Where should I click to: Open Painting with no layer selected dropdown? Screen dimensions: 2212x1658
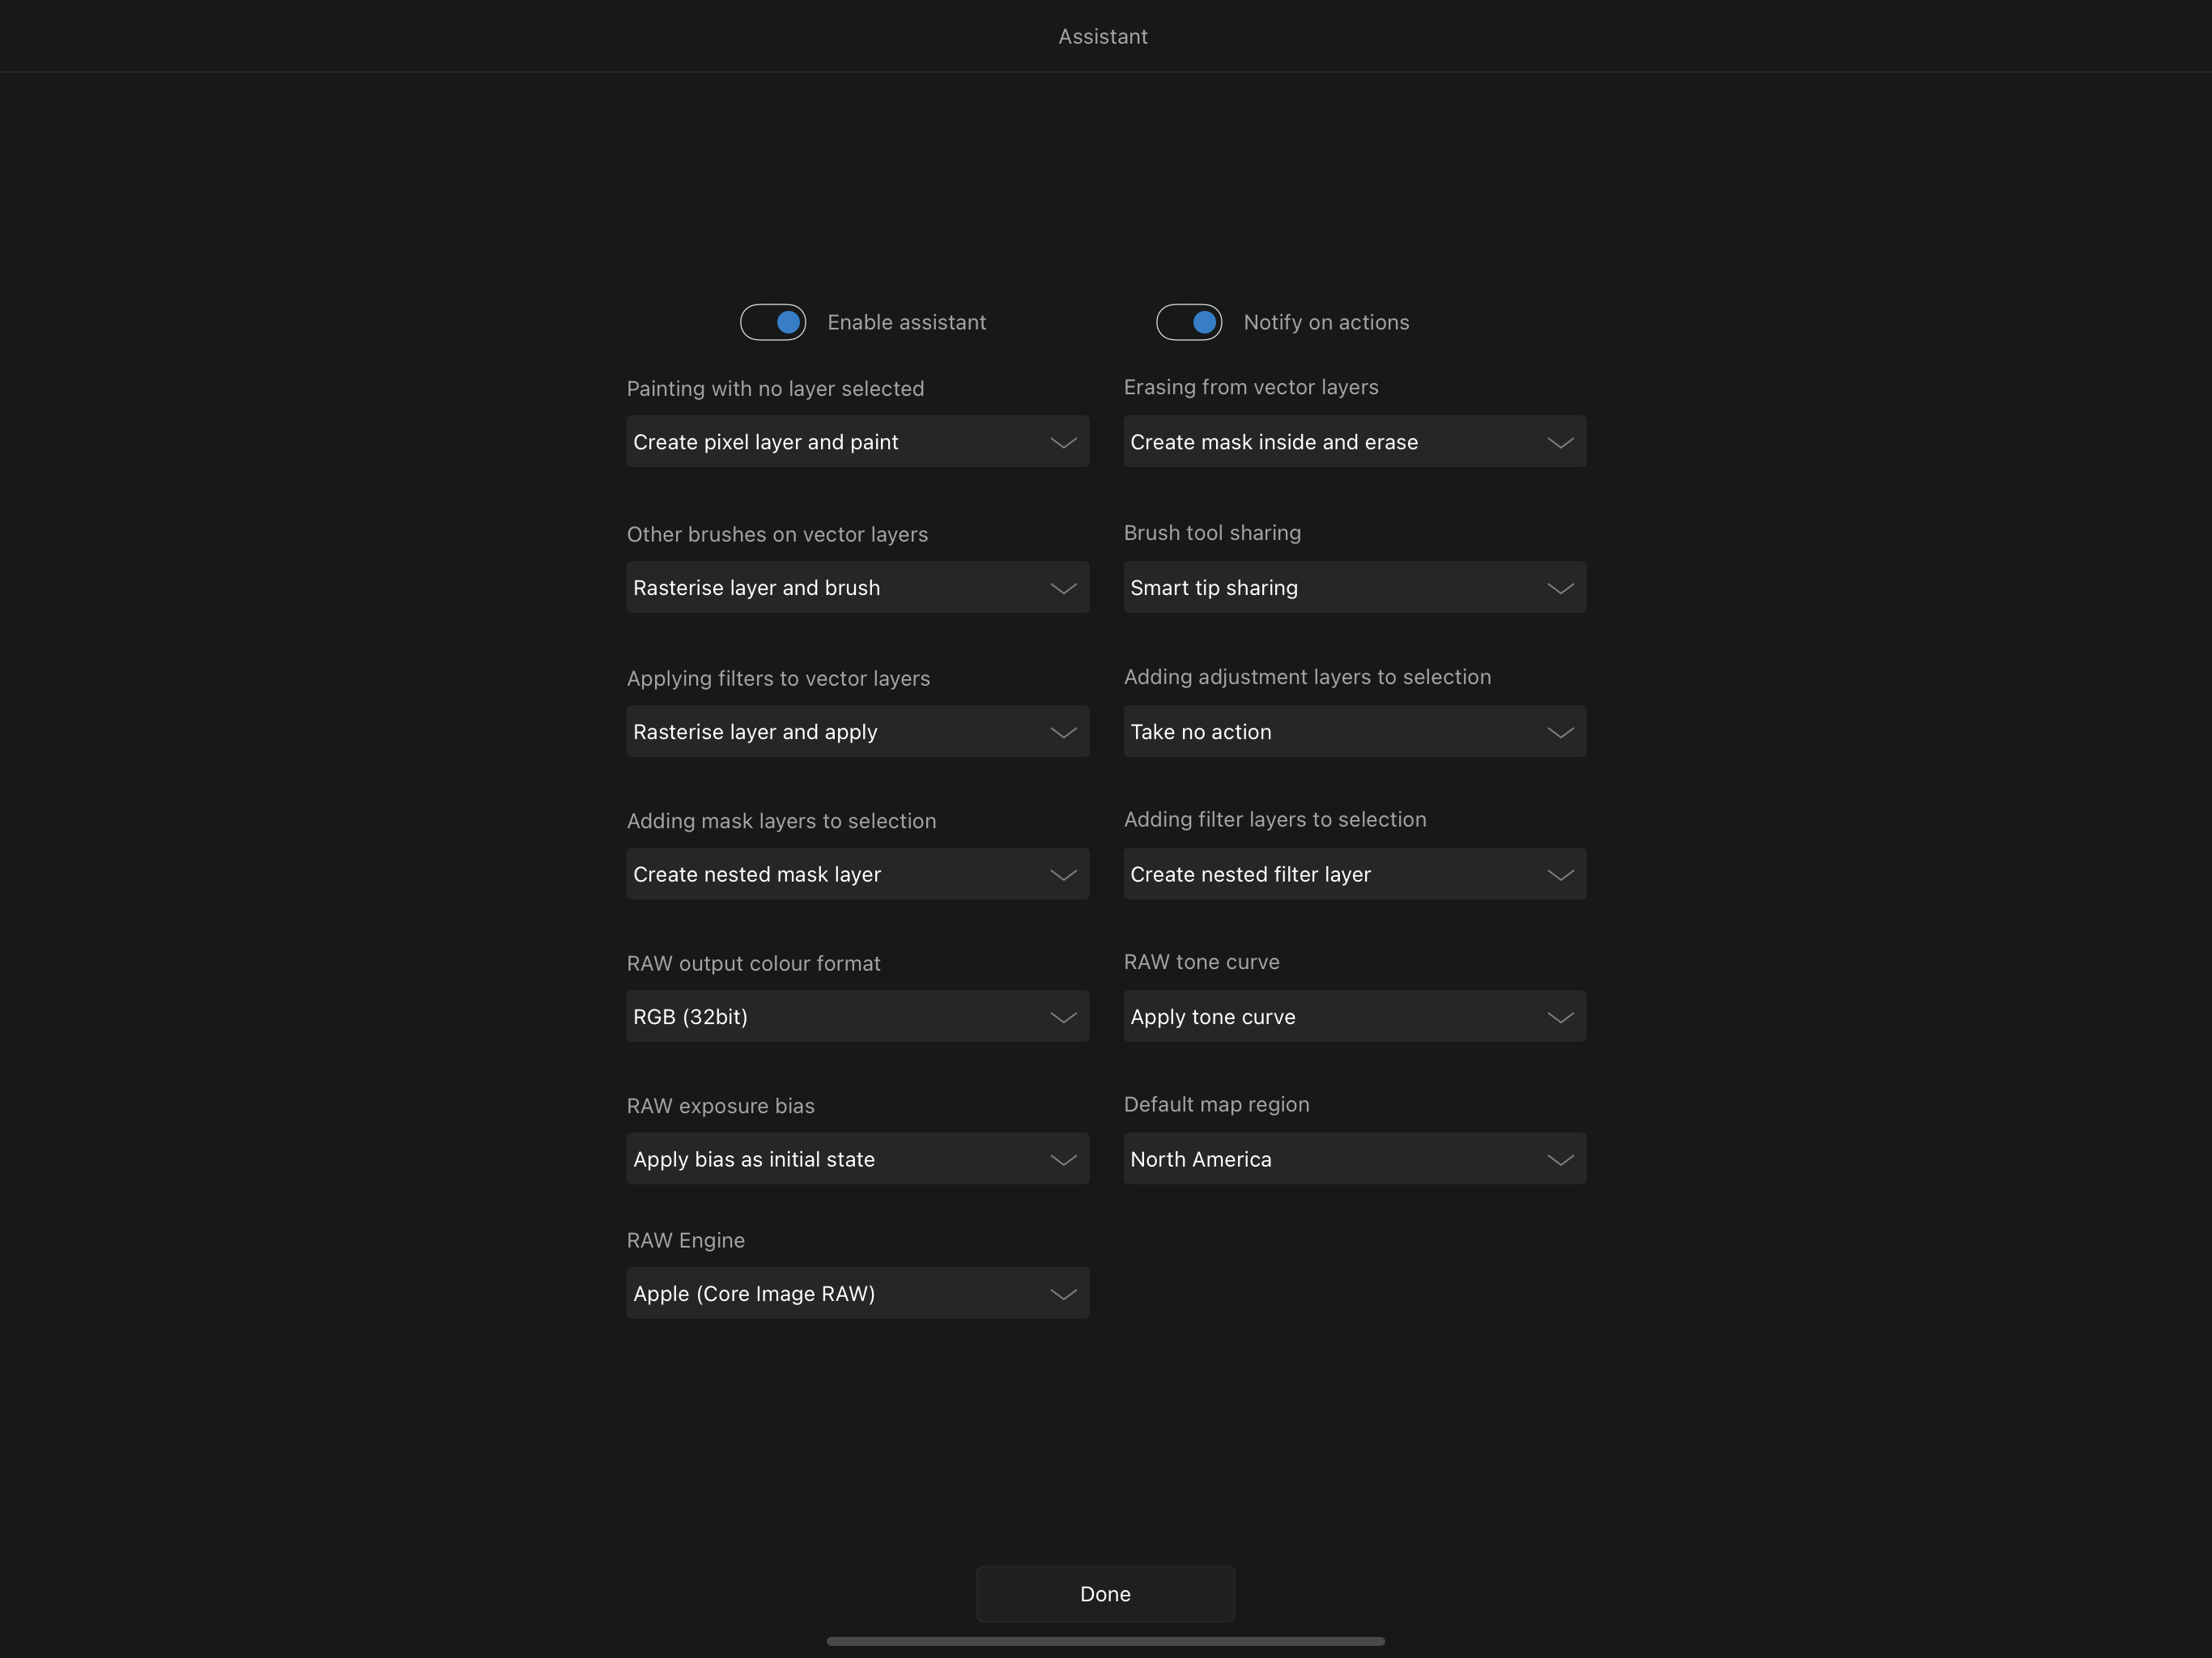click(x=857, y=441)
